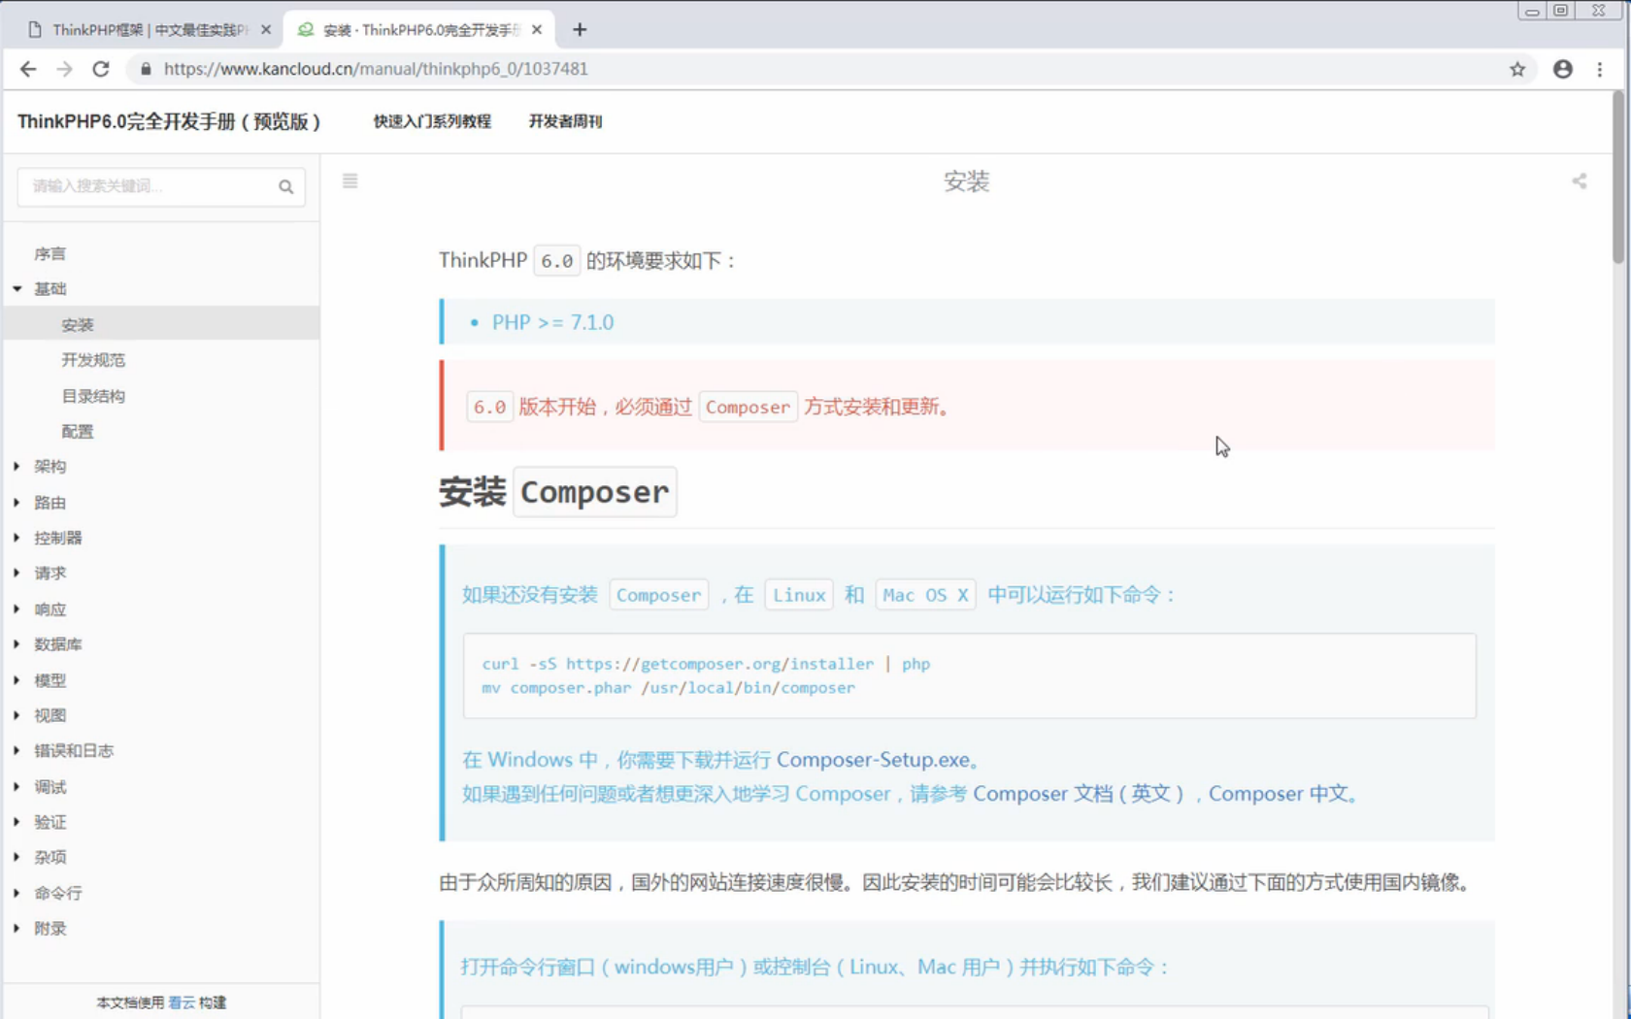Viewport: 1631px width, 1019px height.
Task: Expand the 视图 section arrow
Action: click(x=17, y=715)
